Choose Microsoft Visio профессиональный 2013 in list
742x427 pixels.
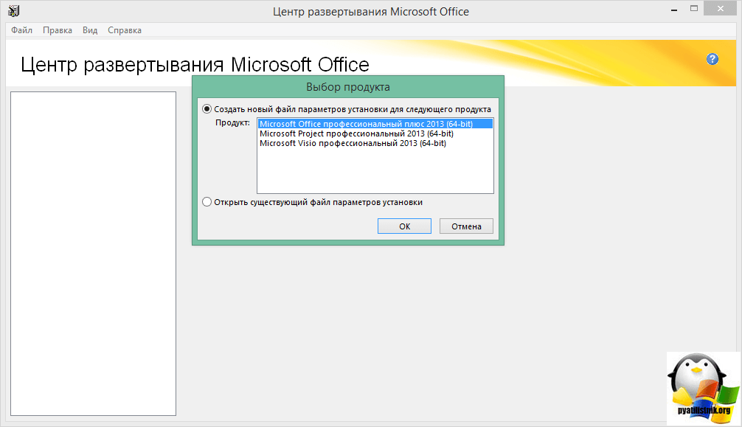coord(353,143)
